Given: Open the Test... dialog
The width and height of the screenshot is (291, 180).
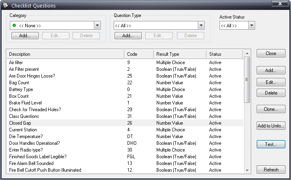Looking at the screenshot, I should click(x=271, y=144).
